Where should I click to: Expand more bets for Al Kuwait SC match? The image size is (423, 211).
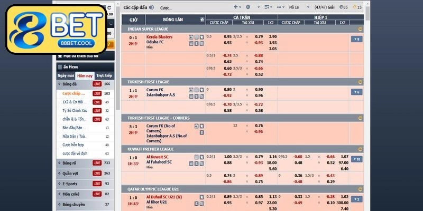coord(356,159)
